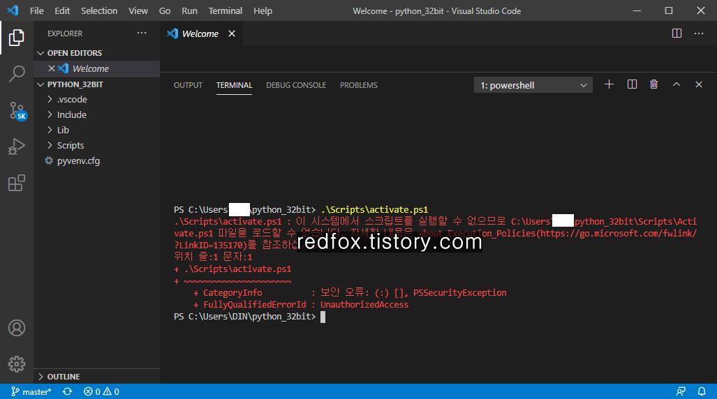Select the Welcome editor tab
Screen dimensions: 717x399
201,33
